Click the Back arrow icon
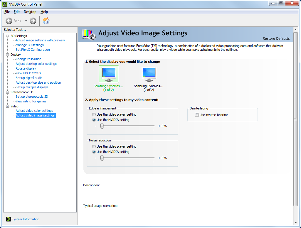 click(x=9, y=21)
